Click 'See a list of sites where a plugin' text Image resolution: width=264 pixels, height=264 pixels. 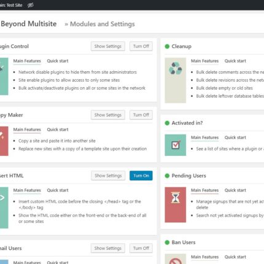click(230, 149)
